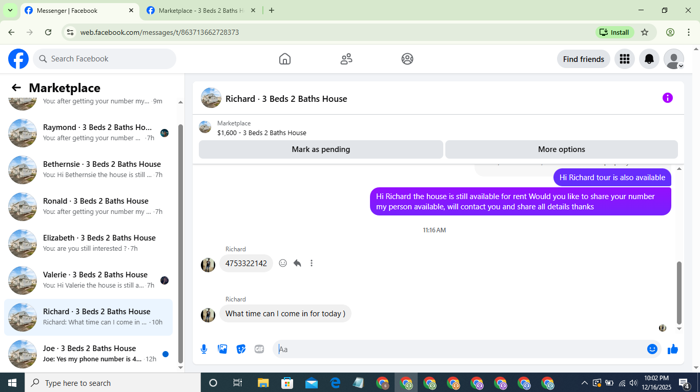This screenshot has width=700, height=392.
Task: Go back using the Marketplace back arrow
Action: [x=16, y=88]
